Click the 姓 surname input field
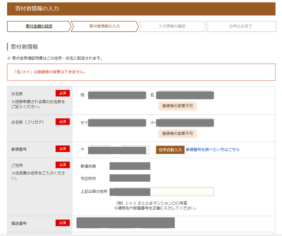This screenshot has width=282, height=236. point(116,95)
